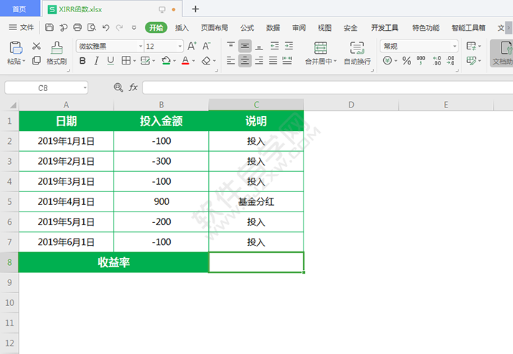Open the font name dropdown 微软雅黑
The image size is (513, 354).
pos(141,46)
